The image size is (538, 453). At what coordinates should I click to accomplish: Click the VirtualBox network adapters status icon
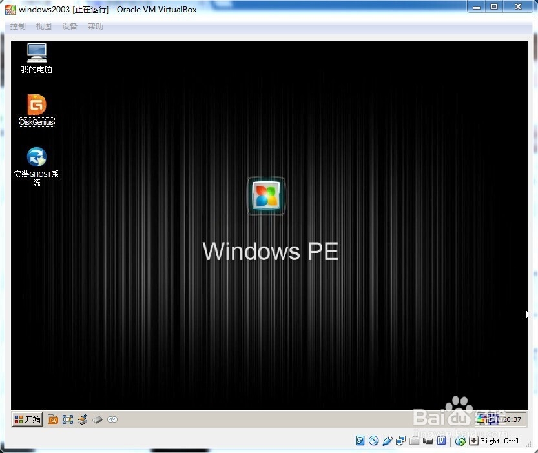[400, 440]
